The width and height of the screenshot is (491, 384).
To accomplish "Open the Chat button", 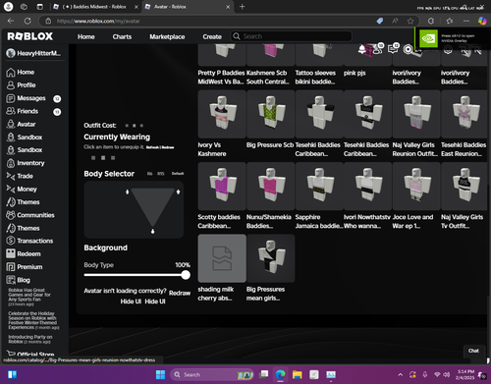I will [x=473, y=351].
